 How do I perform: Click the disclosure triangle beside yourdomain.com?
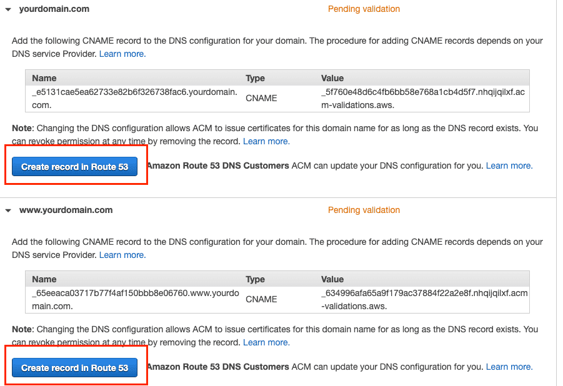[x=7, y=9]
